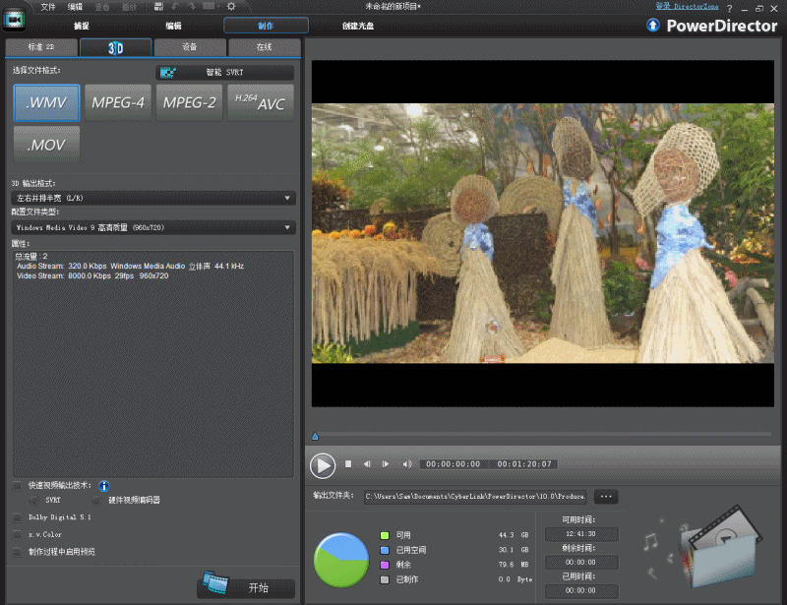Enable preview during production checkbox
This screenshot has width=787, height=605.
pyautogui.click(x=17, y=552)
